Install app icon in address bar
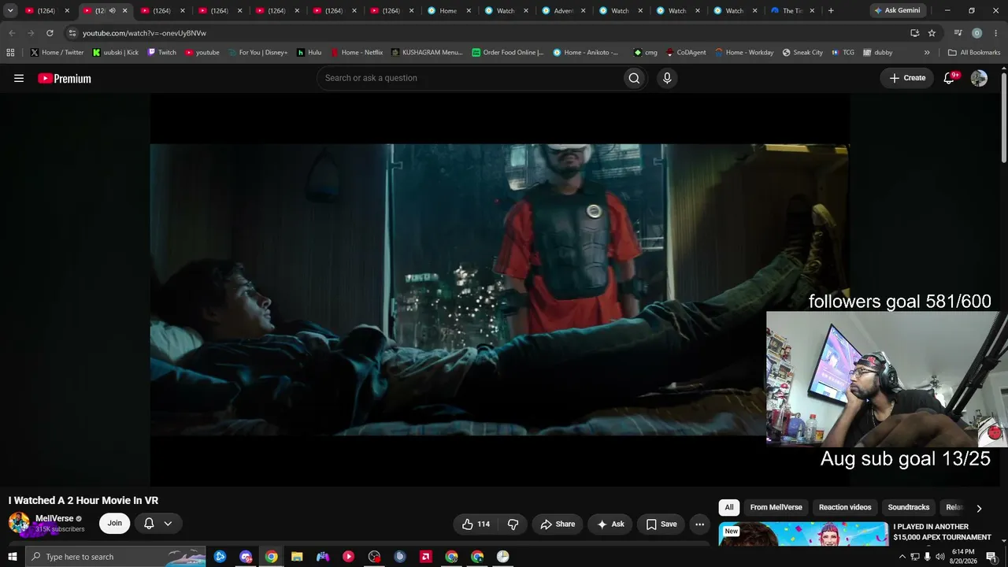 click(x=914, y=33)
